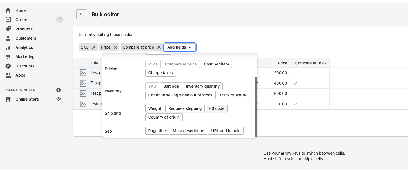The width and height of the screenshot is (408, 170).
Task: Click the Apps grid icon
Action: 8,75
